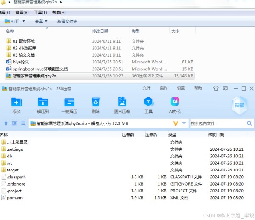Click the 新建文件夹 button

[67, 21]
